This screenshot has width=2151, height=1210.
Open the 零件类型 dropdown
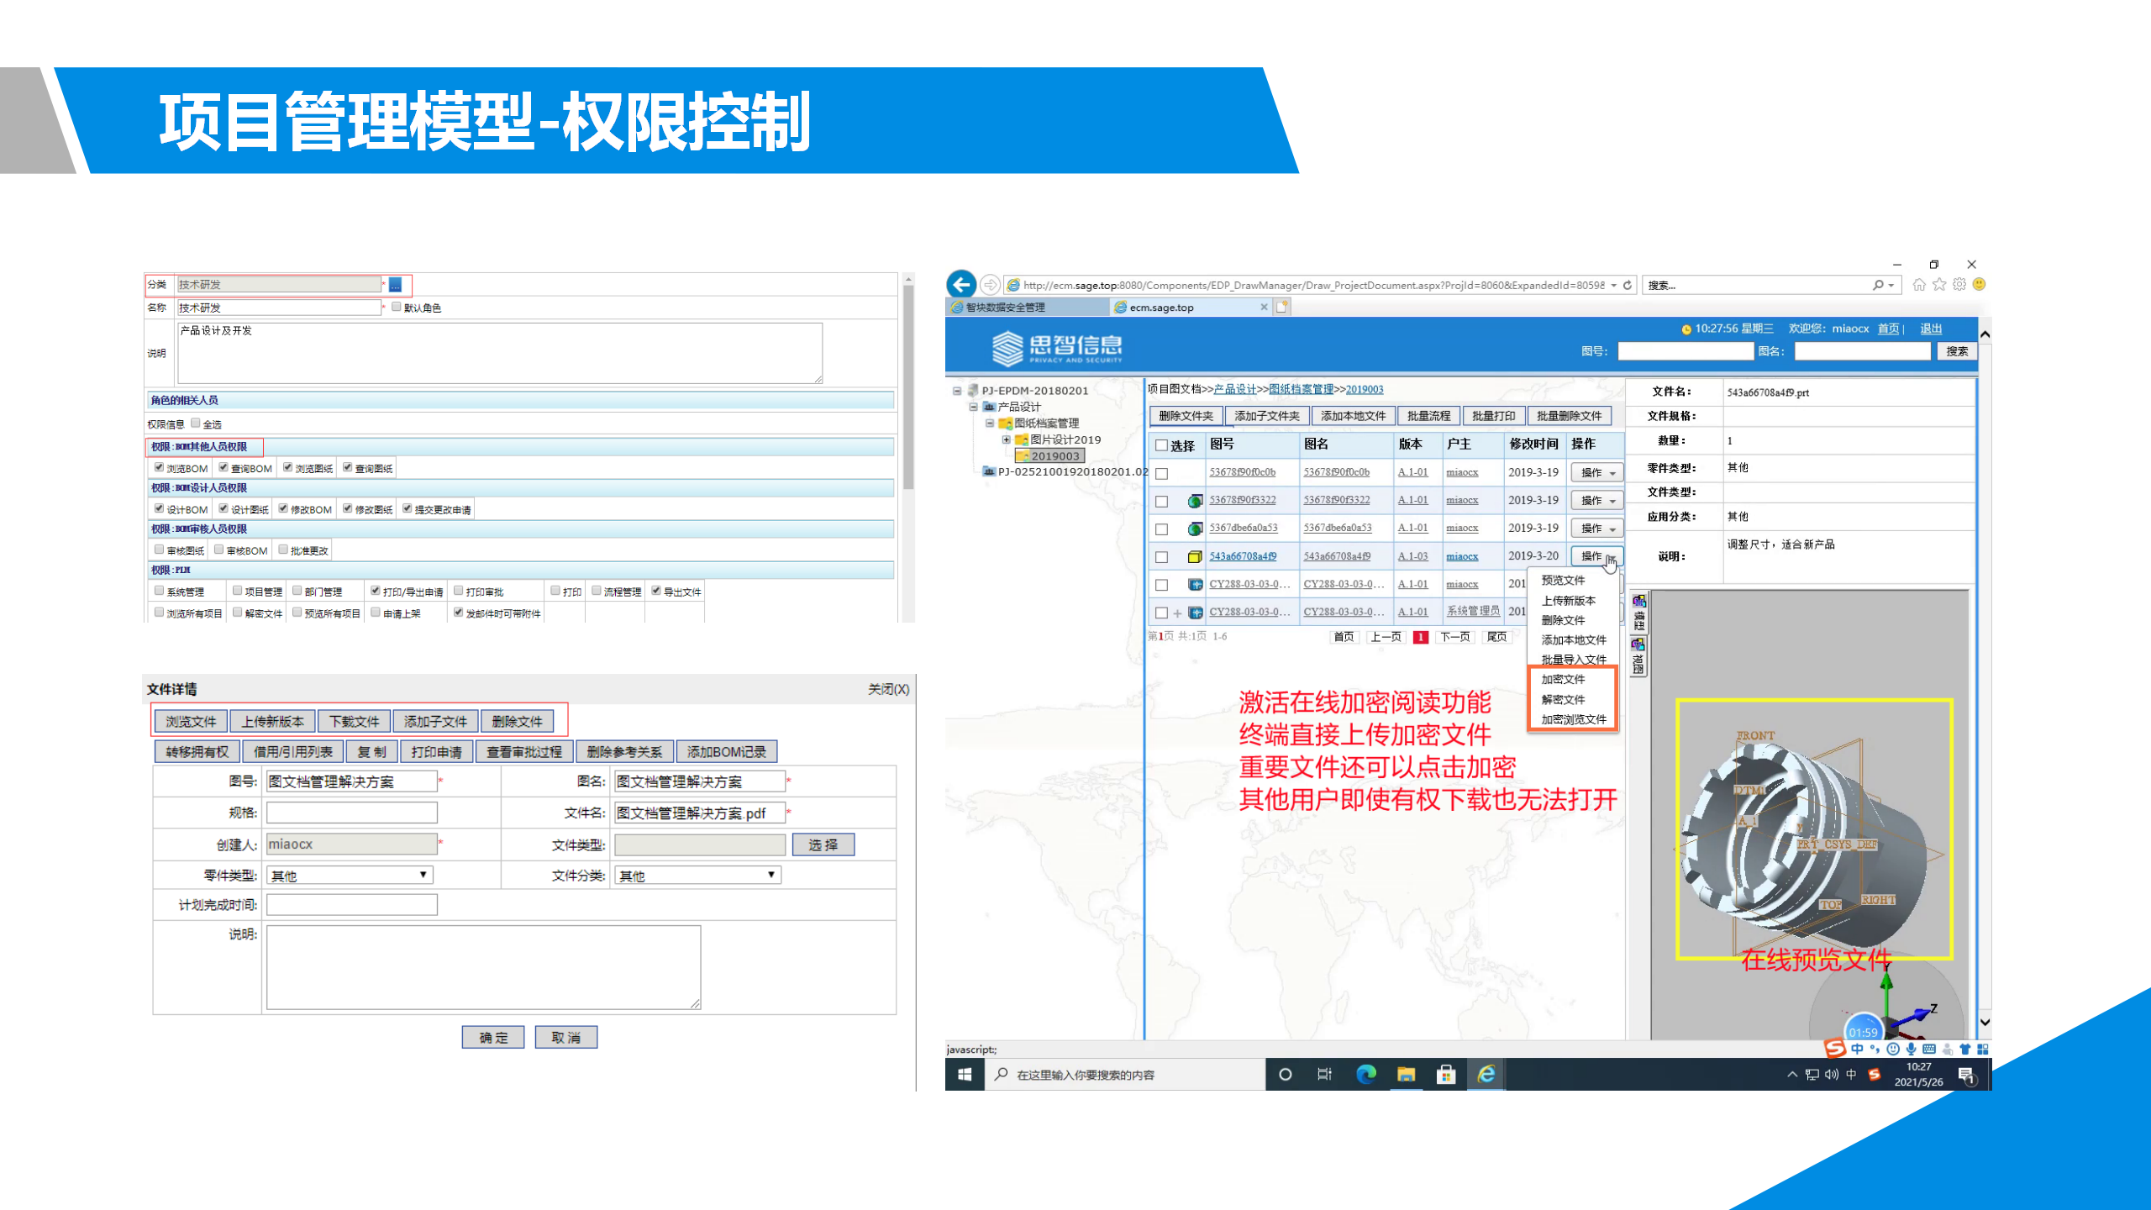click(x=349, y=875)
